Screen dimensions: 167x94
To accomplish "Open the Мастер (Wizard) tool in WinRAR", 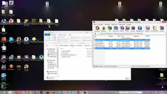I will (133, 29).
